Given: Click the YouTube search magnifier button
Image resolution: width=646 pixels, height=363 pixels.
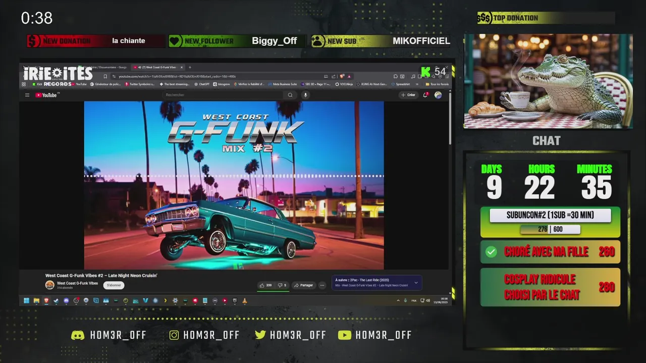Looking at the screenshot, I should (x=290, y=95).
